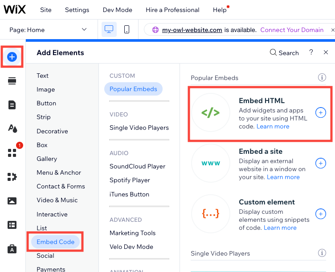
Task: Open Add Apps icon with red badge
Action: [x=12, y=152]
